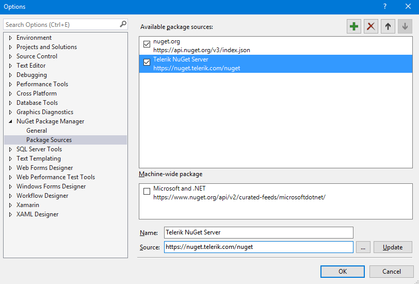Viewport: 419px width, 284px height.
Task: Click the curated-feeds microsoftdotnet URL
Action: coord(239,197)
